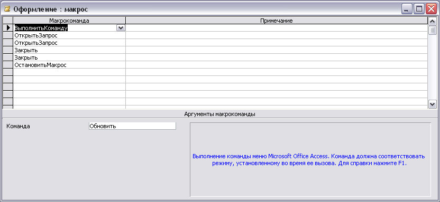The image size is (440, 202).
Task: Click the first empty Макрокоманда cell below ОстановитьМакрос
Action: pyautogui.click(x=69, y=72)
